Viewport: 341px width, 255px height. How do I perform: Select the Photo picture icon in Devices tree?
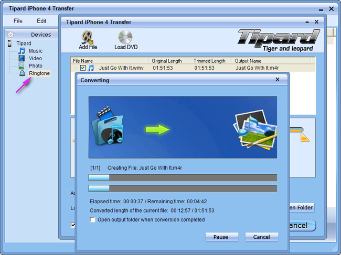click(22, 66)
